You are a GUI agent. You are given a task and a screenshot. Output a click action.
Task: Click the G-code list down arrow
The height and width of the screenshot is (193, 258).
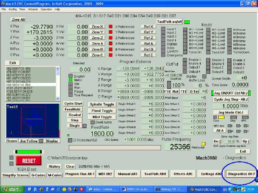point(58,98)
